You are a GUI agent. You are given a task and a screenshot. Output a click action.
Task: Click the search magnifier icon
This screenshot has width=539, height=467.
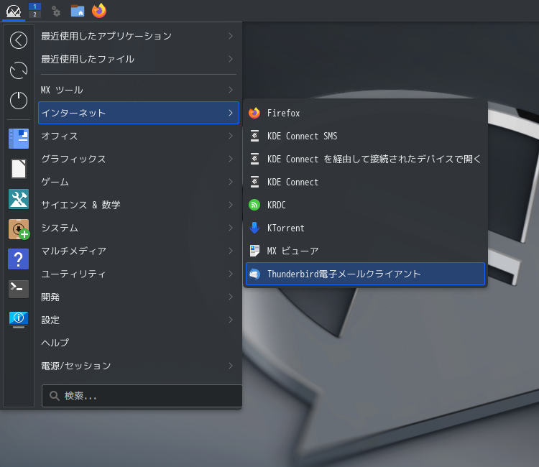click(x=55, y=396)
